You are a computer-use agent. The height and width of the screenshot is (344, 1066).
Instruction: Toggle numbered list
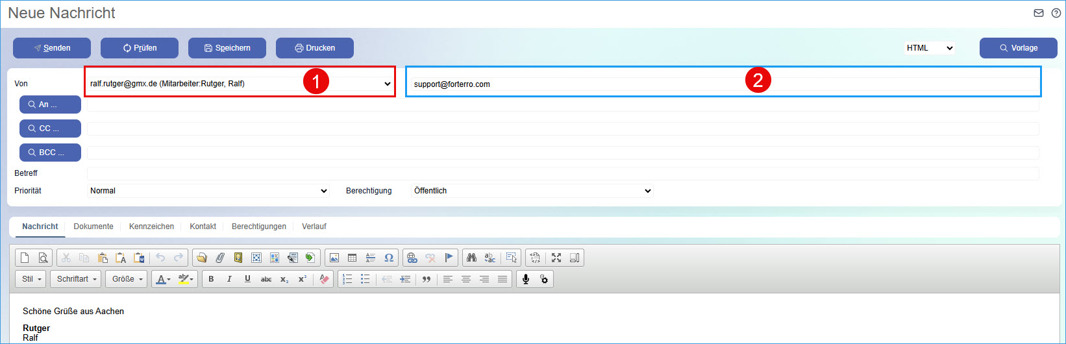tap(347, 279)
